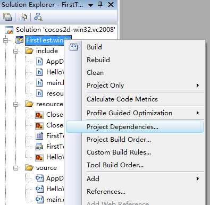Click the Show All Files toolbar icon

[23, 17]
